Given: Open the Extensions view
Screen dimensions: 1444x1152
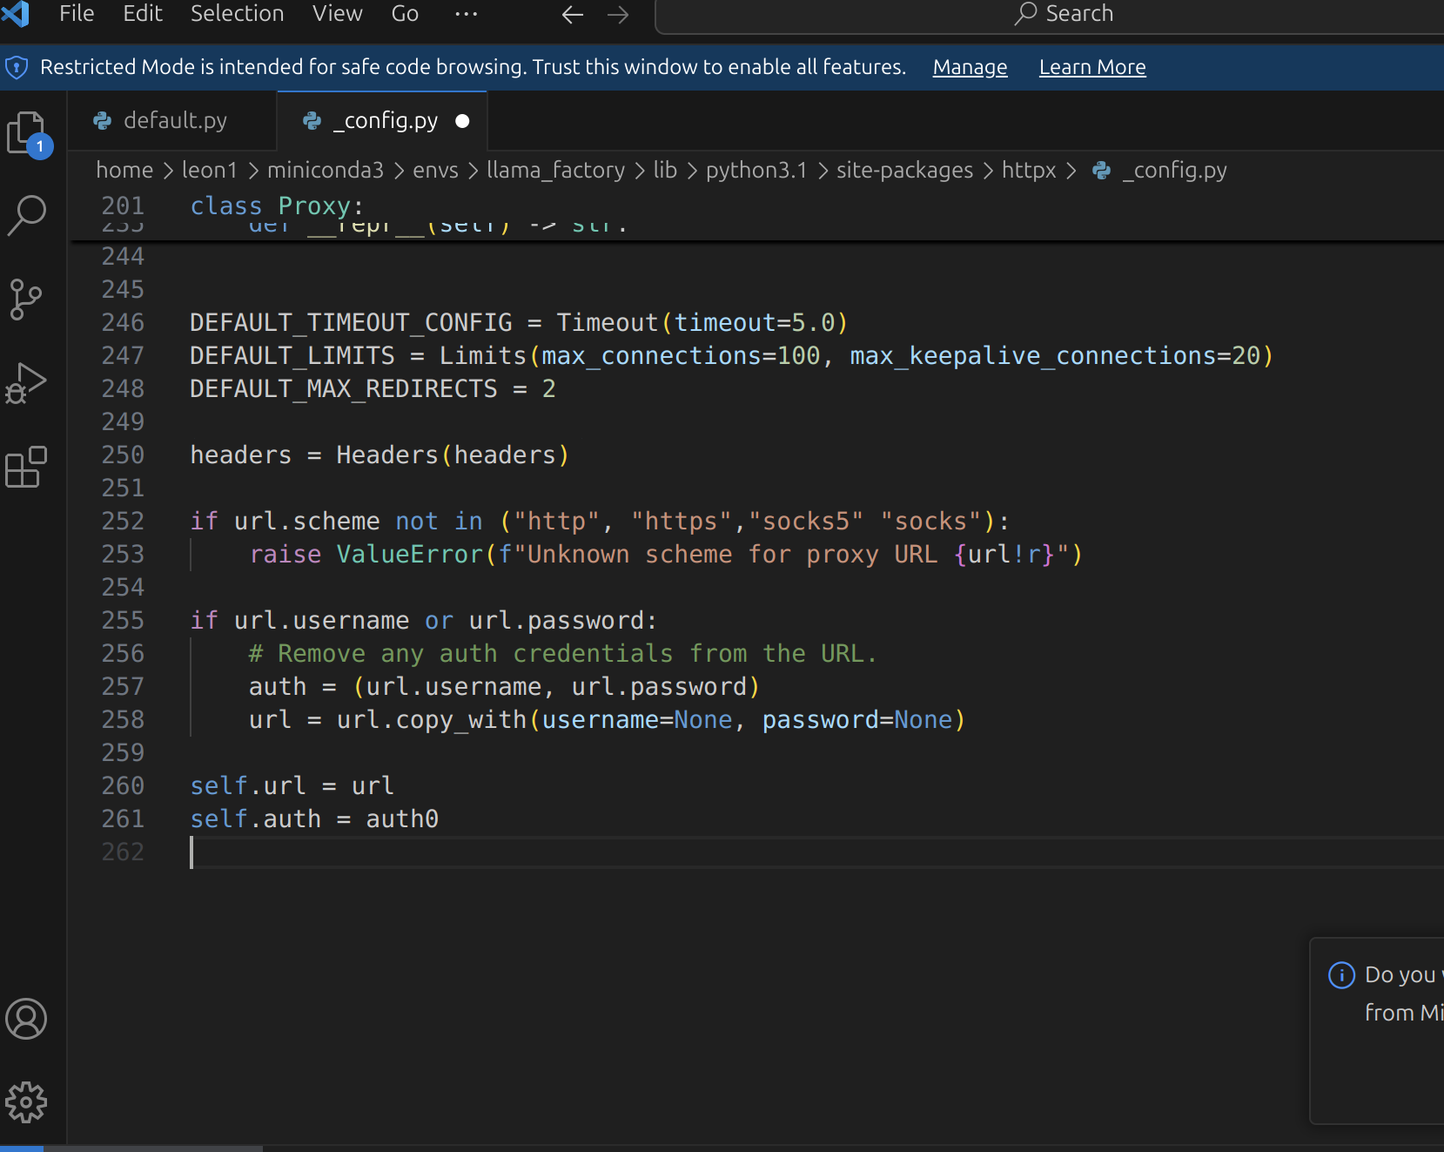Looking at the screenshot, I should tap(27, 468).
